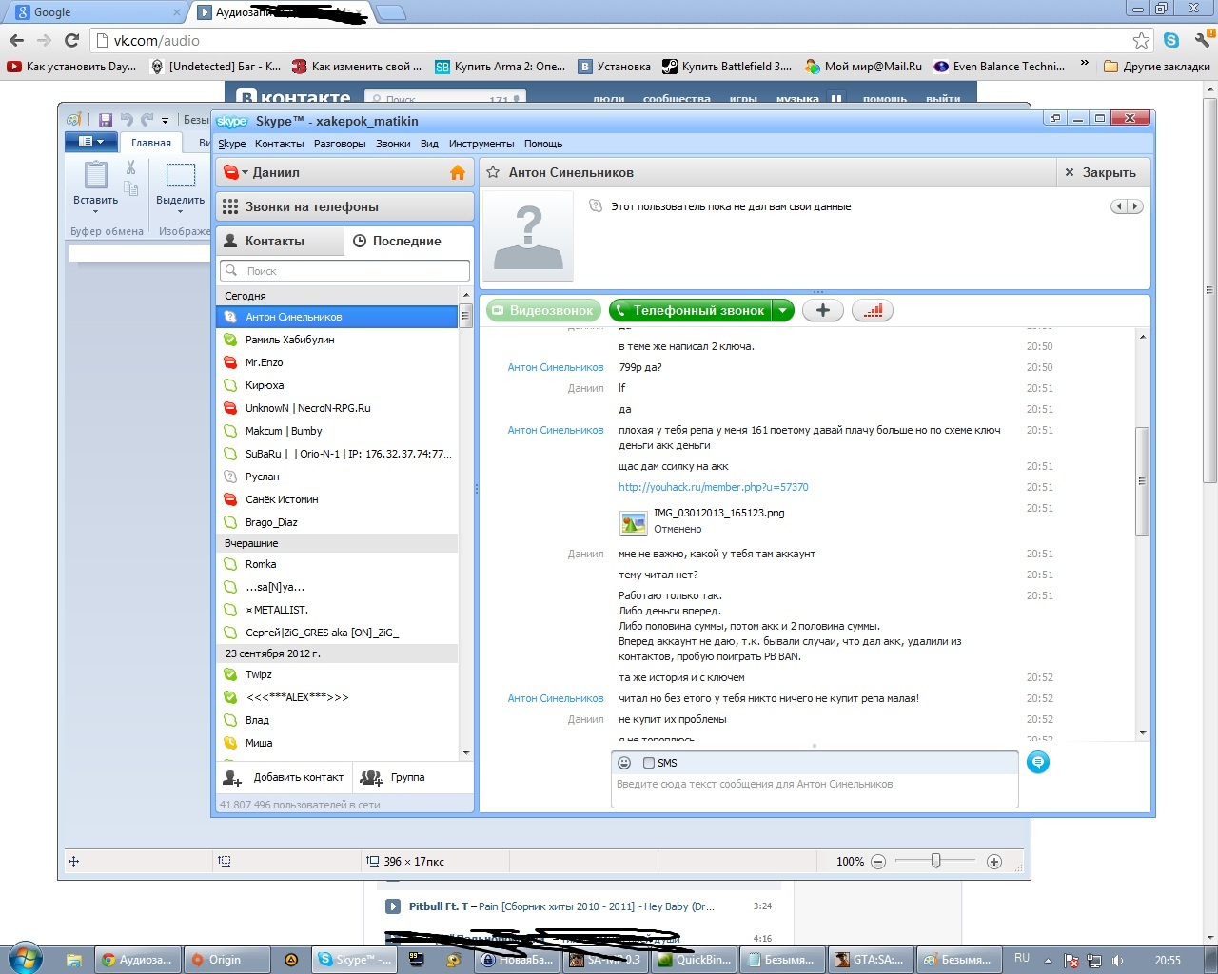Click Chrome reload page icon

point(71,40)
